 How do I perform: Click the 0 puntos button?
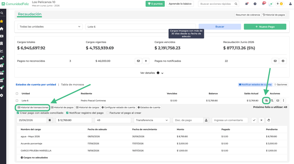(x=155, y=4)
